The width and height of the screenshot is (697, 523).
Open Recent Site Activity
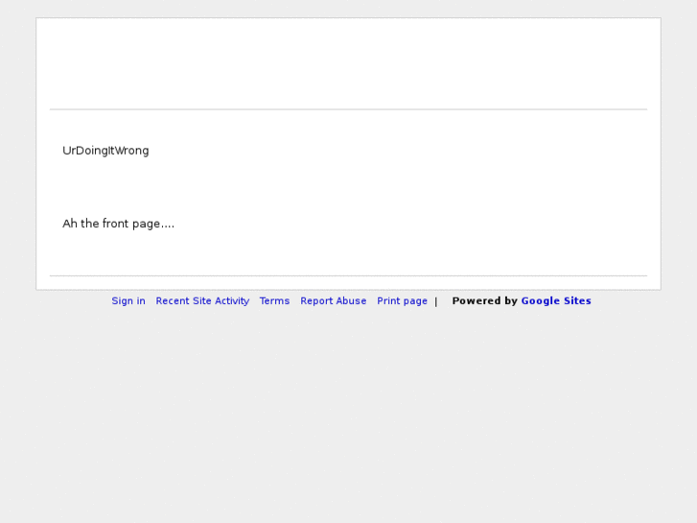click(x=202, y=301)
